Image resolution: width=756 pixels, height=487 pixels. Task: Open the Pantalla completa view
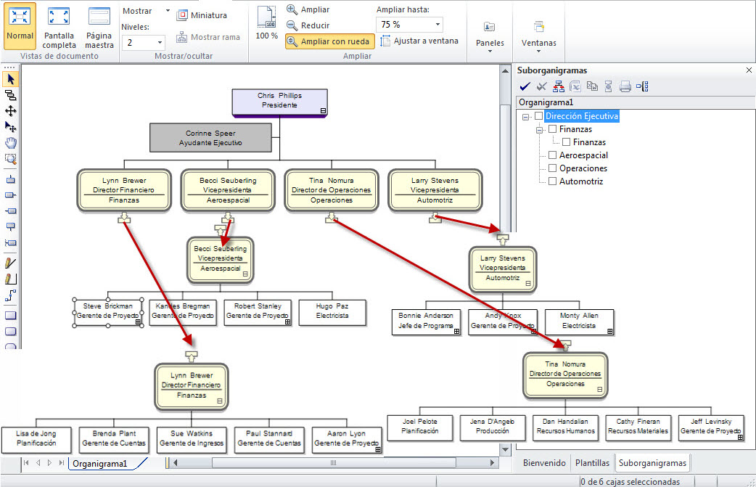pyautogui.click(x=59, y=28)
